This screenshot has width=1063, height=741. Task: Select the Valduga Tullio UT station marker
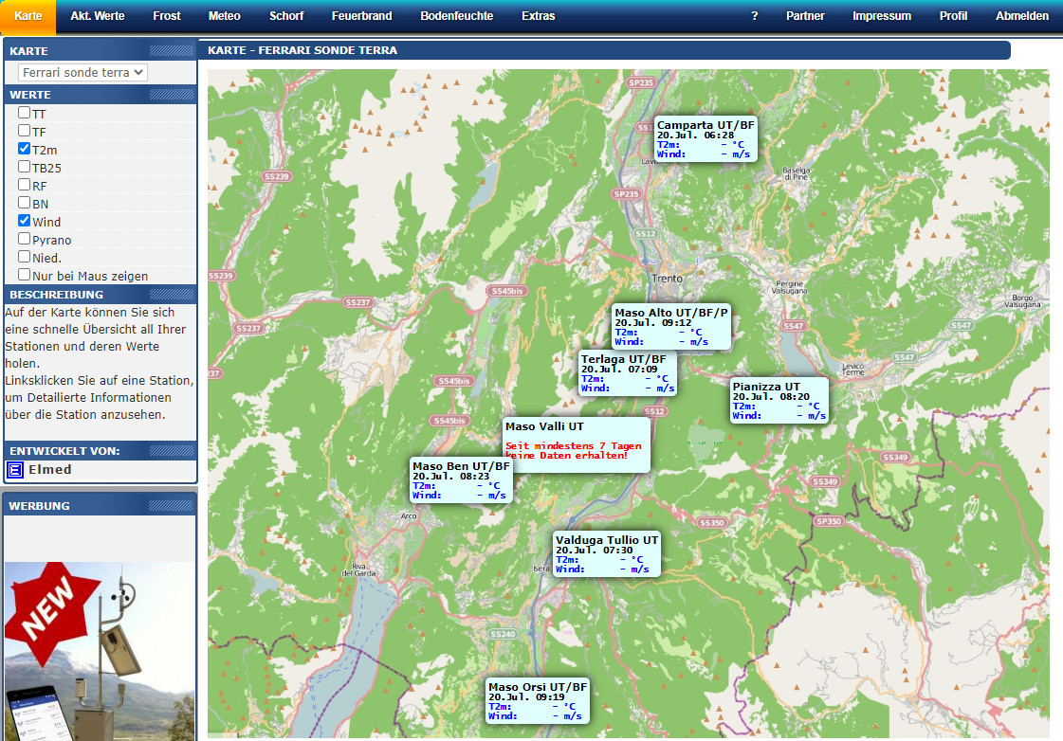tap(607, 553)
